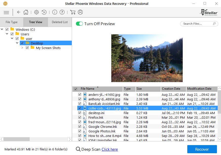The image size is (221, 155).
Task: Uncheck the checkbox for desktop.ini
Action: (80, 113)
